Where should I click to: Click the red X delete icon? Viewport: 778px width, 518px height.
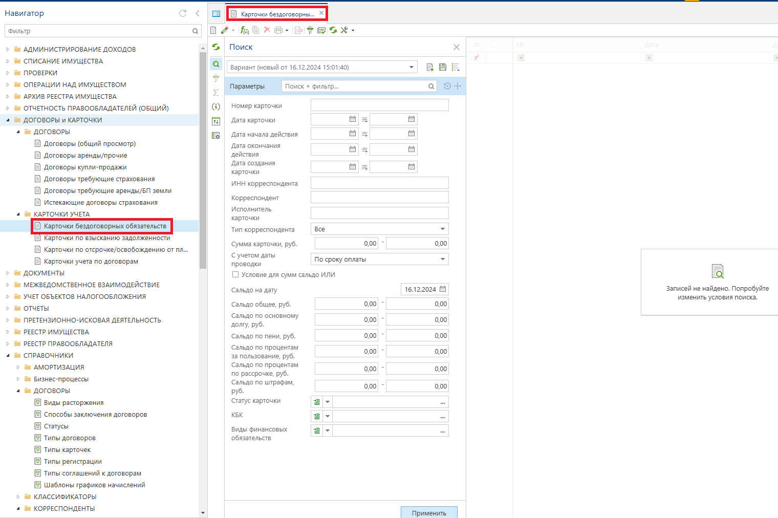pos(267,30)
